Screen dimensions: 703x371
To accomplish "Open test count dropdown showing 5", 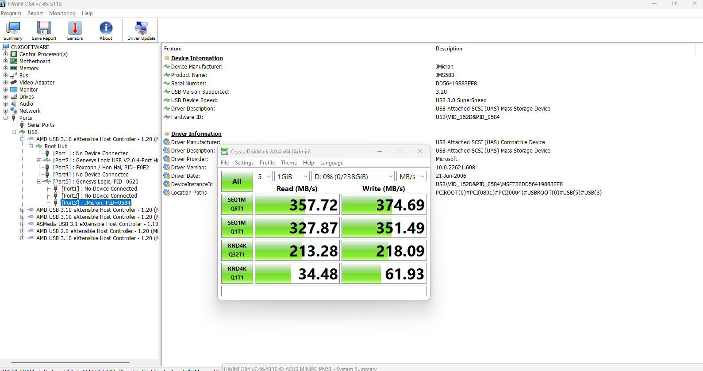I will (264, 176).
